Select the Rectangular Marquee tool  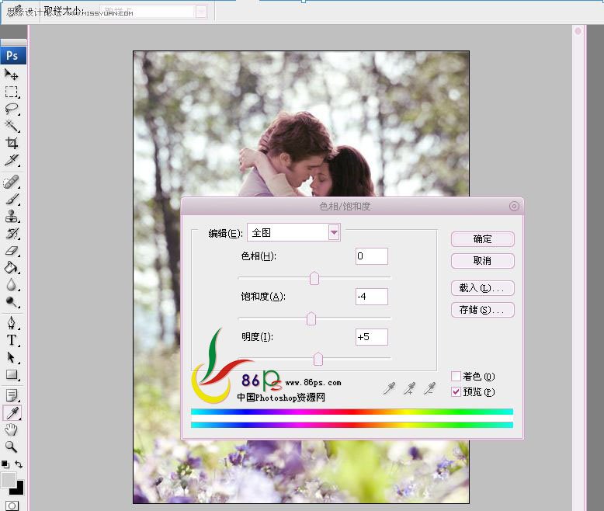(11, 92)
